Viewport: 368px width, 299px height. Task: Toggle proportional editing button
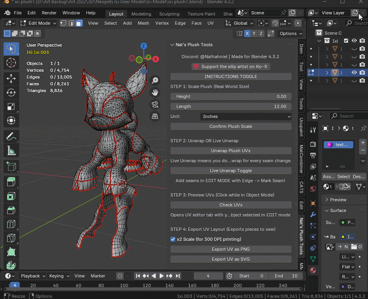pyautogui.click(x=298, y=23)
